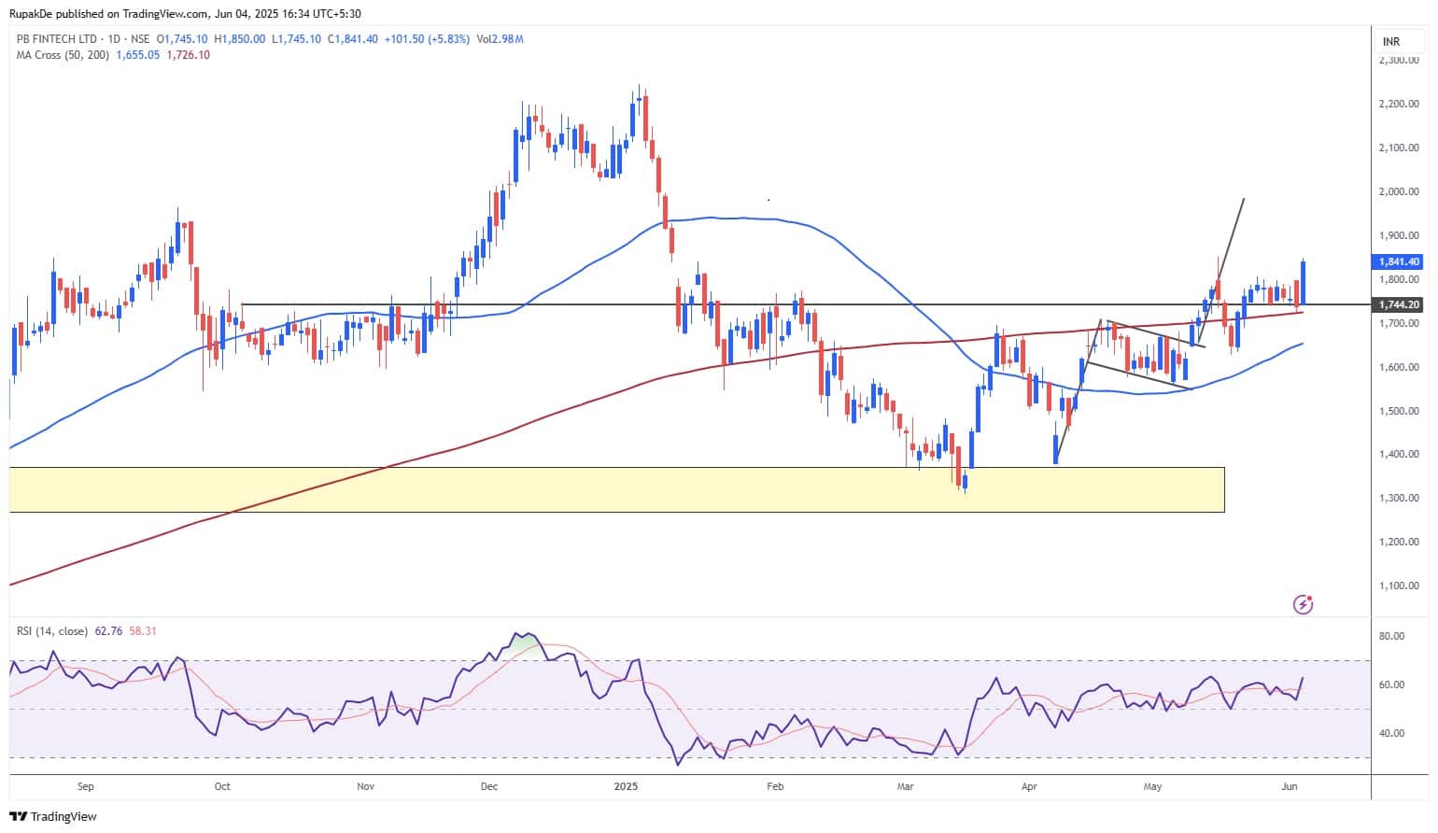Click the change value +101.50 (+5.83%)
This screenshot has height=833, width=1438.
(x=426, y=39)
